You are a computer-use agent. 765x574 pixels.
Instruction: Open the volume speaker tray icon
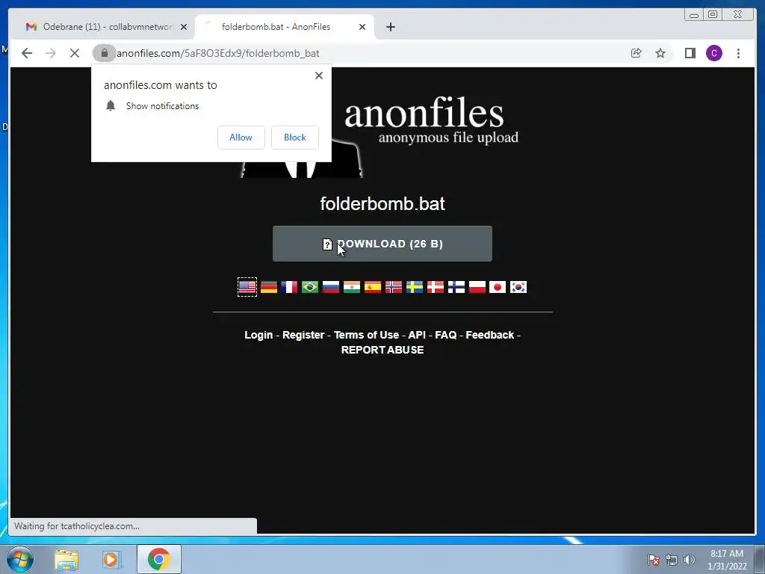click(x=689, y=560)
